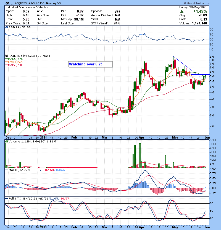Click the 2021 label on the price chart axis
The image size is (221, 230).
point(43,138)
